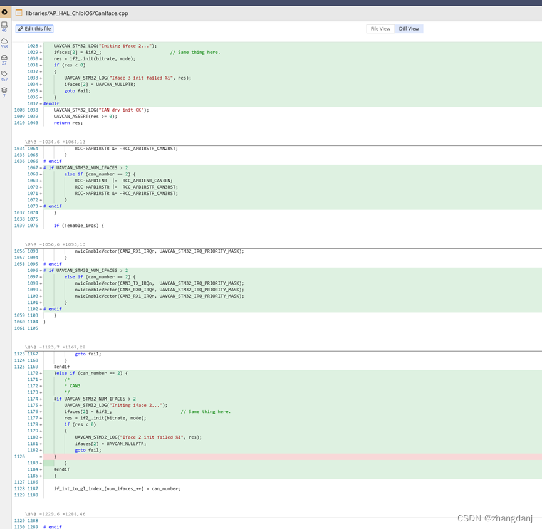The width and height of the screenshot is (542, 529).
Task: Click added line number 1067
Action: tap(33, 168)
